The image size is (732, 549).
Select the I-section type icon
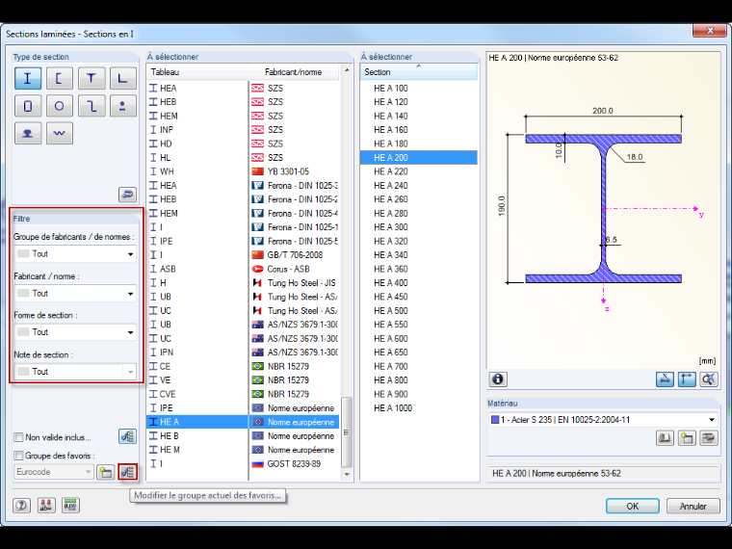click(x=28, y=78)
